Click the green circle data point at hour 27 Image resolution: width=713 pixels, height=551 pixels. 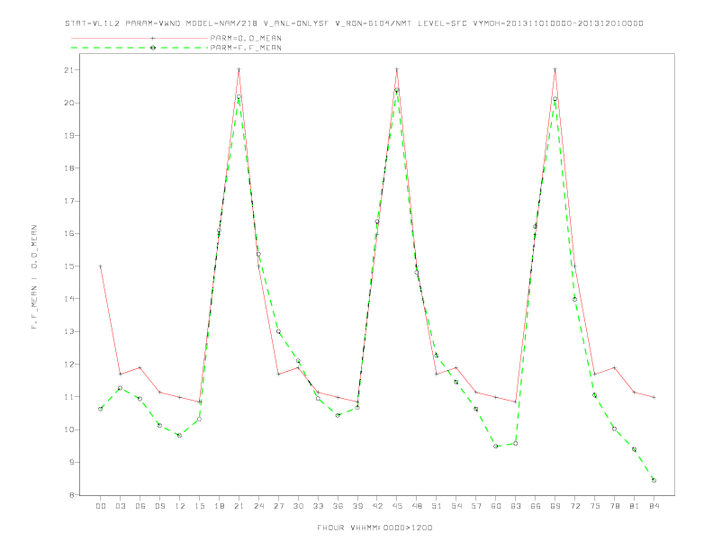[x=278, y=331]
